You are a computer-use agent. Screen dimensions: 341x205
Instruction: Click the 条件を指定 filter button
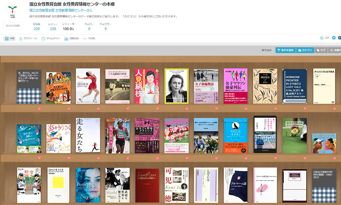[285, 50]
